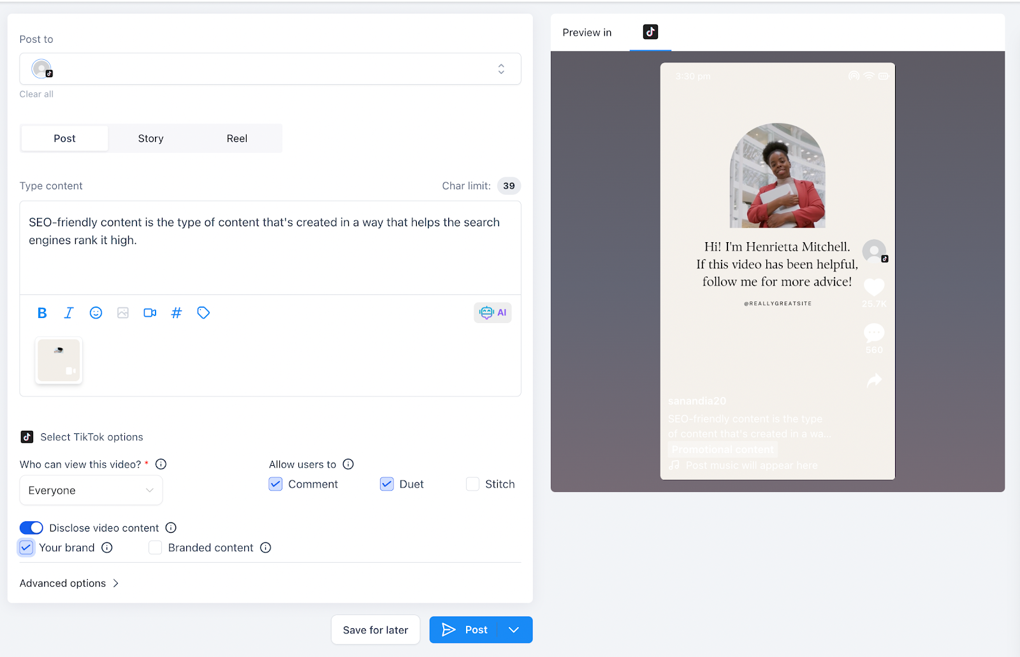Click Save for later button
The height and width of the screenshot is (657, 1020).
pyautogui.click(x=375, y=630)
